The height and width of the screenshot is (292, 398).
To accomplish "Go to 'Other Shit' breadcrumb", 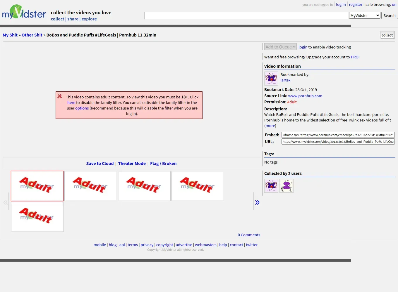I will (32, 35).
